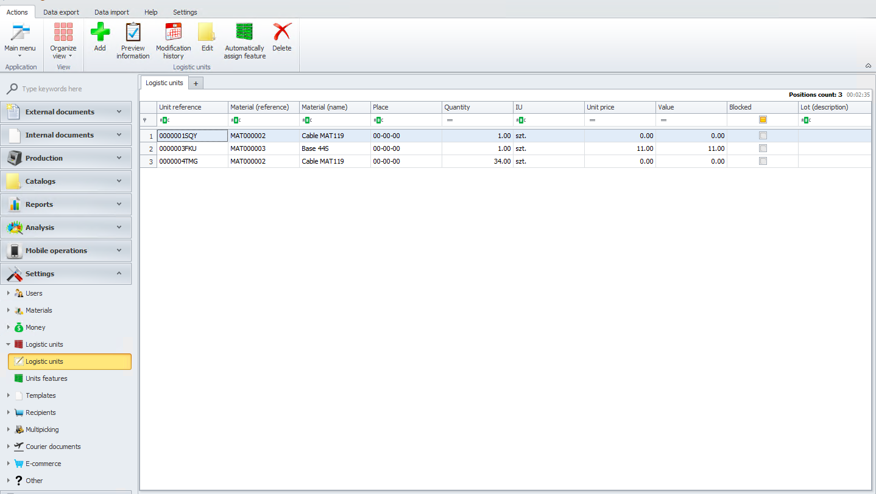The height and width of the screenshot is (494, 876).
Task: Click the Type keywords here search field
Action: tap(73, 89)
